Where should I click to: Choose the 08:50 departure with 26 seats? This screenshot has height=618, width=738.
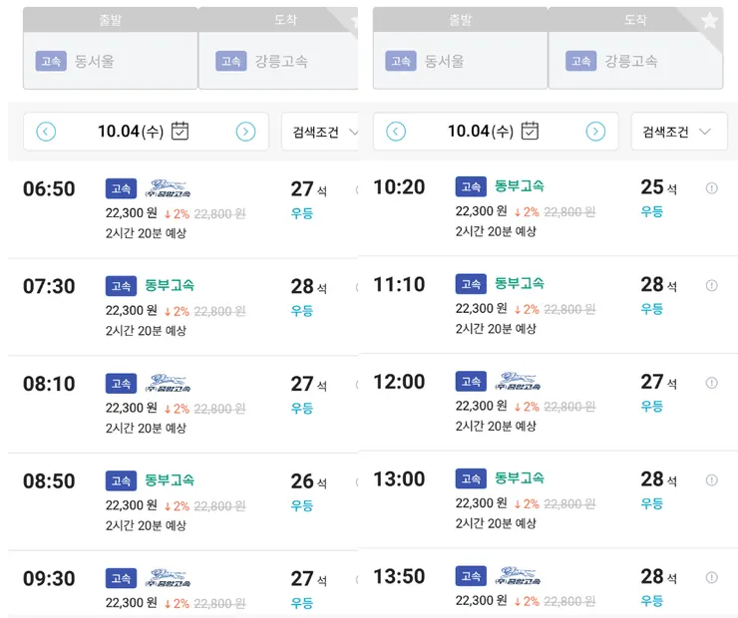point(180,500)
